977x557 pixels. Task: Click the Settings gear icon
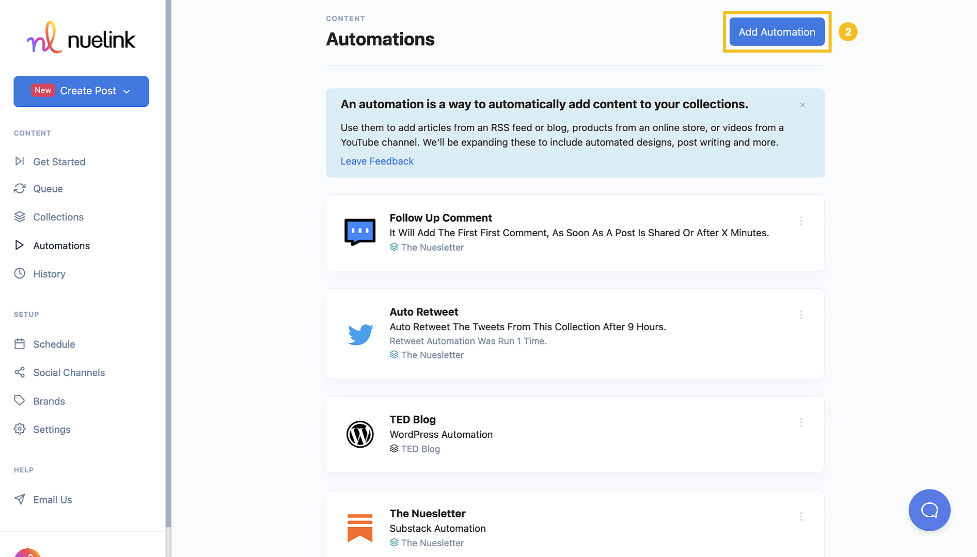(x=20, y=429)
